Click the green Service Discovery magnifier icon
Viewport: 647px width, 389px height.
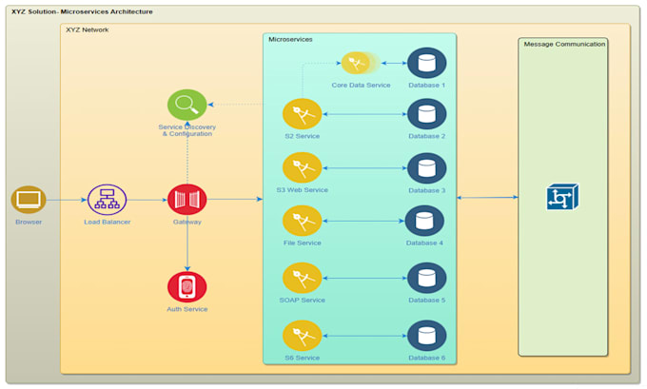point(186,105)
